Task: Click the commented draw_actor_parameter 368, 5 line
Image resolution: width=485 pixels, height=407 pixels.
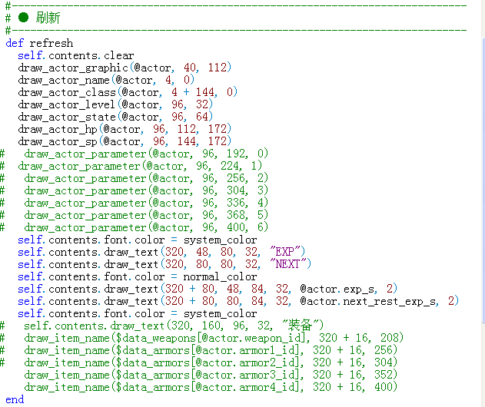Action: 134,215
